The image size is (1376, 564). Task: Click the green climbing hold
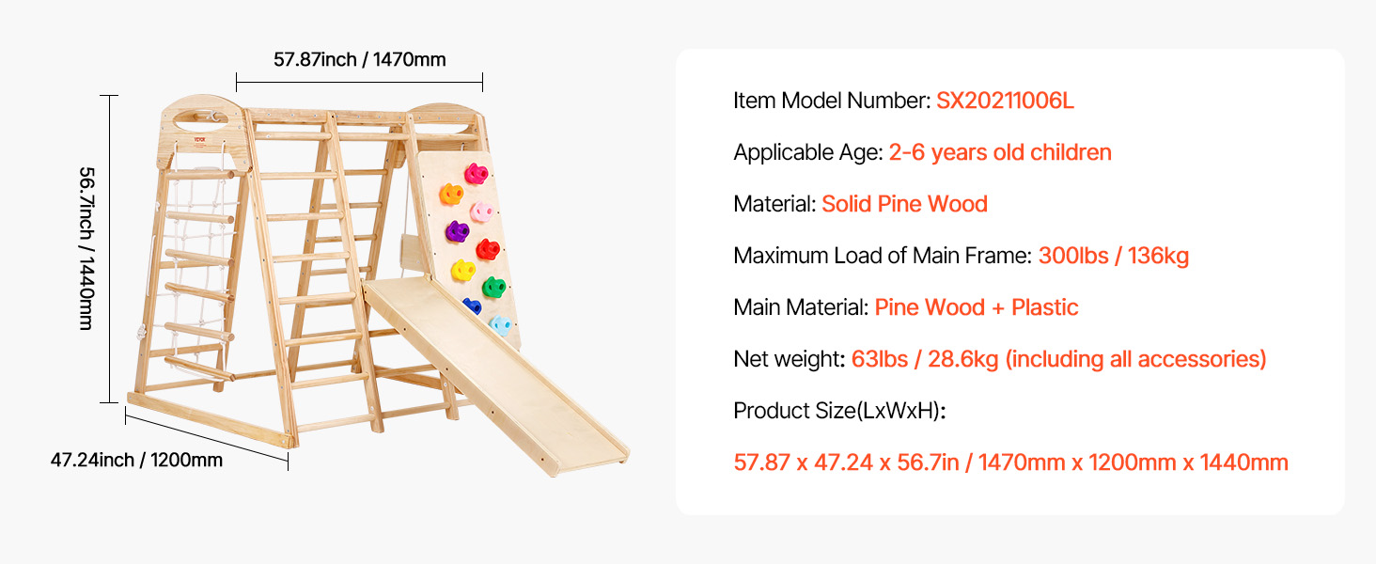(494, 287)
